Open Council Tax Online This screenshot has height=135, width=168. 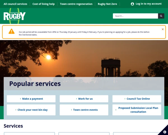pos(137,99)
